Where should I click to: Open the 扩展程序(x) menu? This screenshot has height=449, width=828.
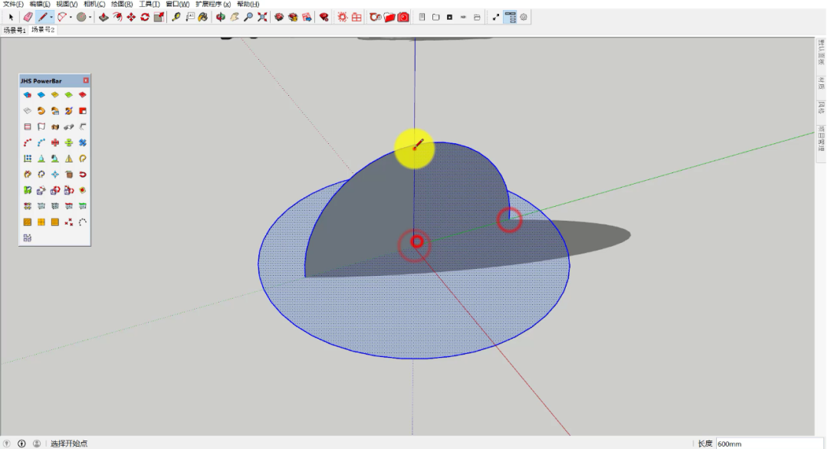tap(213, 5)
